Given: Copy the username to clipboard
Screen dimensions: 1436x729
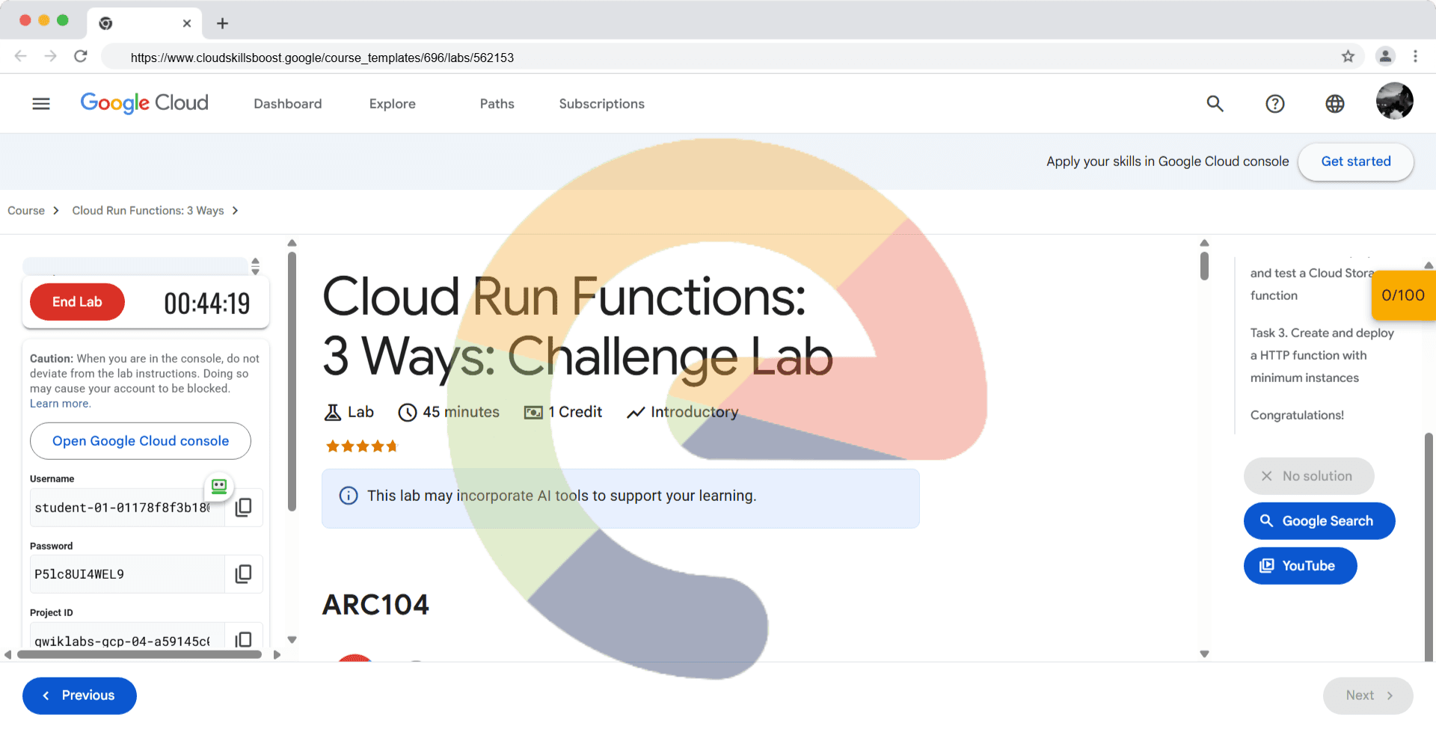Looking at the screenshot, I should [x=243, y=508].
